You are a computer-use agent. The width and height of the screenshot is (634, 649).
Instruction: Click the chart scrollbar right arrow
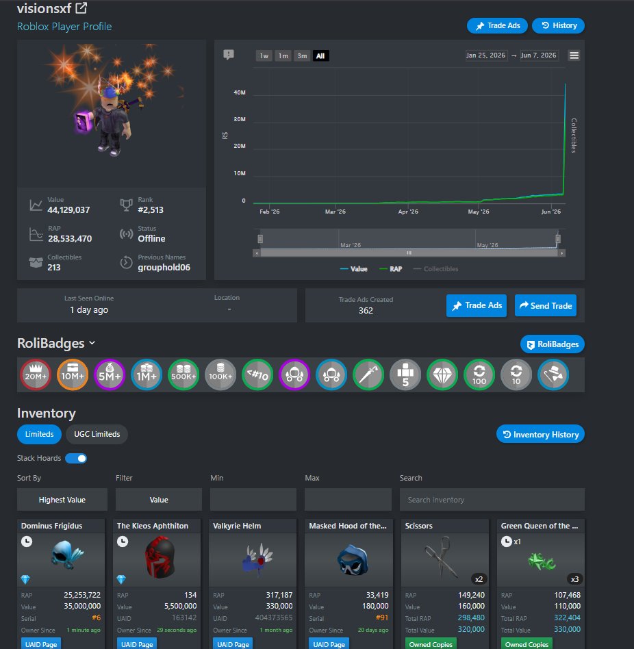tap(561, 253)
